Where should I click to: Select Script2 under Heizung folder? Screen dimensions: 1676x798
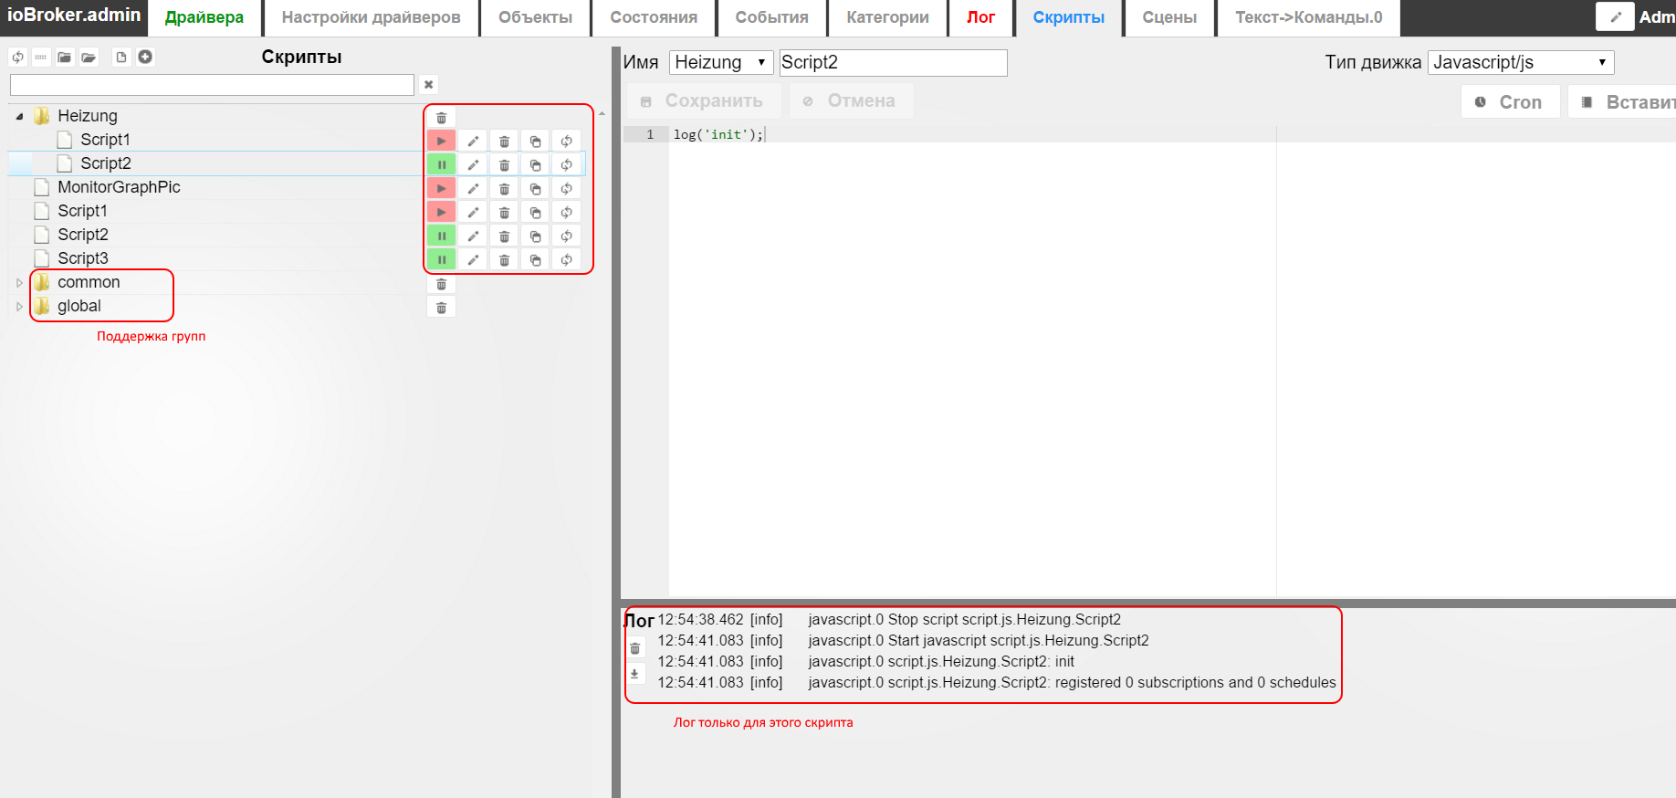[106, 163]
